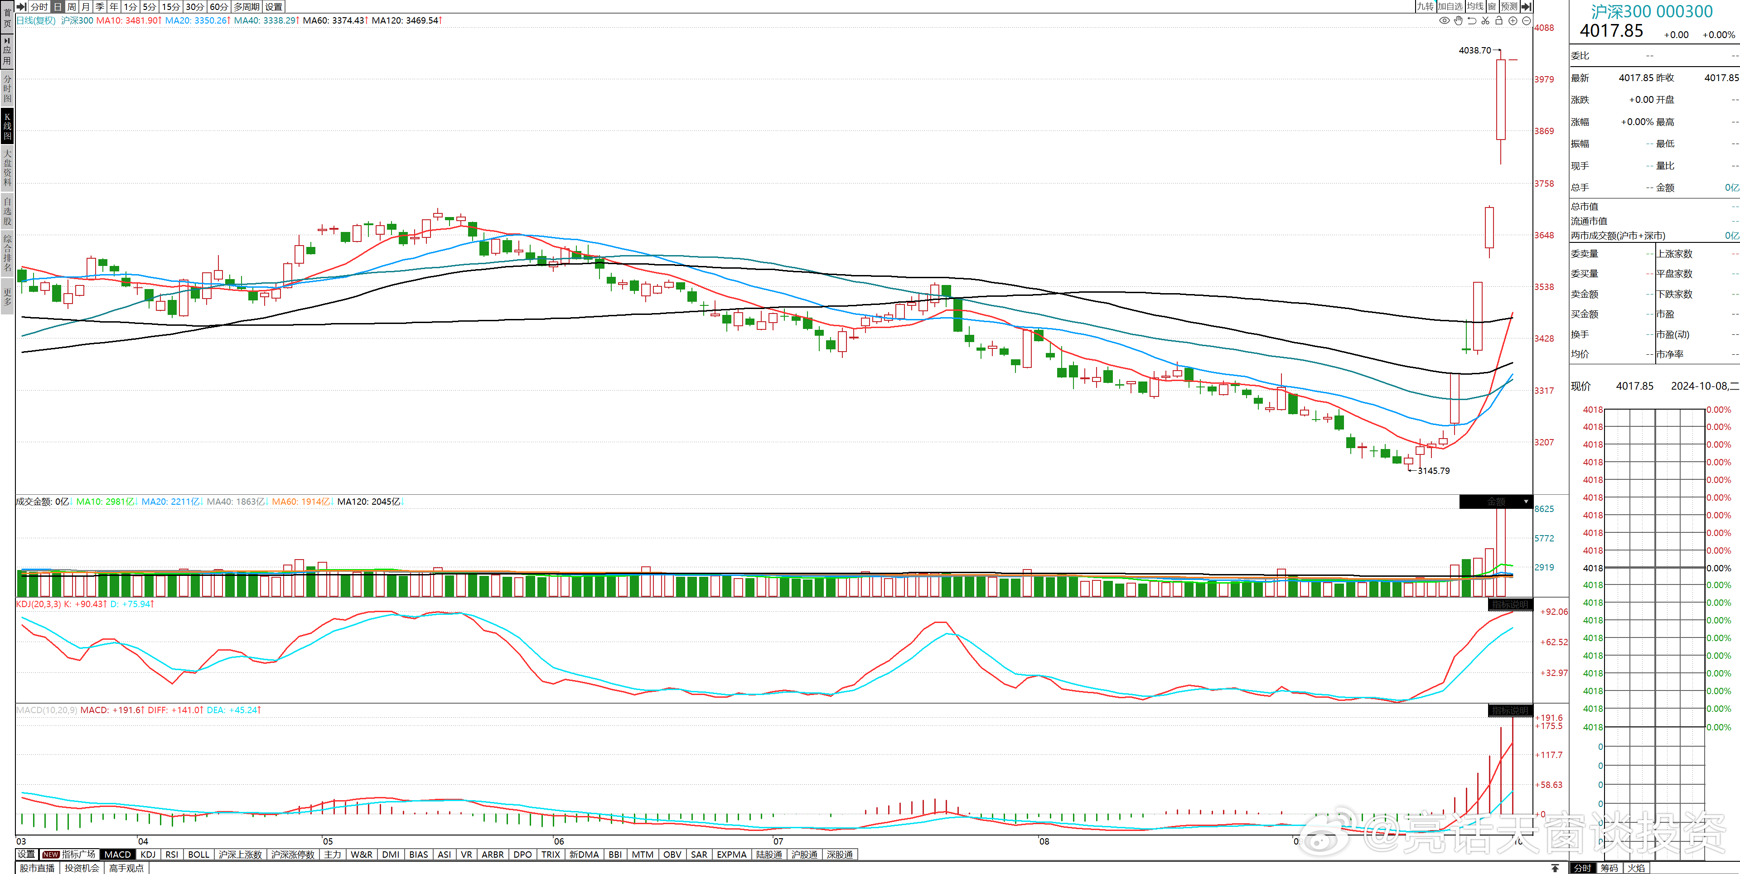Click the scissors cut icon
Image resolution: width=1740 pixels, height=874 pixels.
(1485, 20)
